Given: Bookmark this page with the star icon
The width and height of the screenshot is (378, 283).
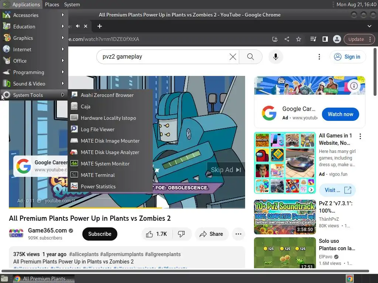Looking at the screenshot, I should pos(298,39).
